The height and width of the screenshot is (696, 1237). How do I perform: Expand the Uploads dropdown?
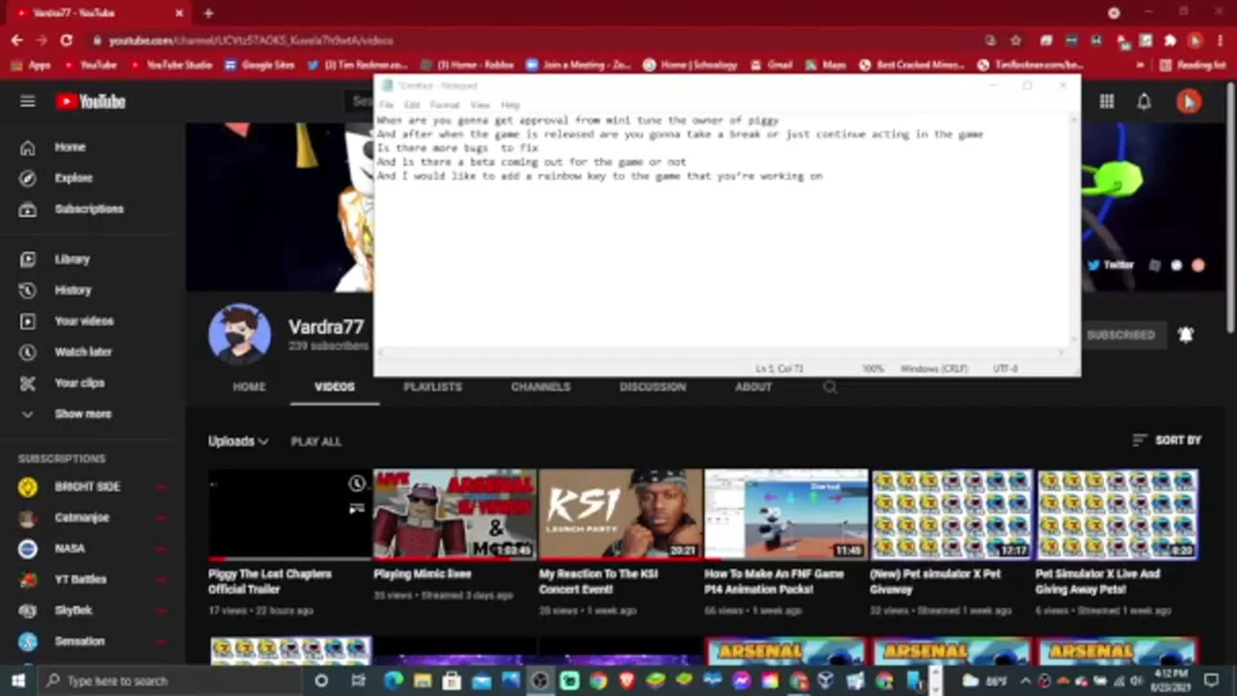point(239,441)
